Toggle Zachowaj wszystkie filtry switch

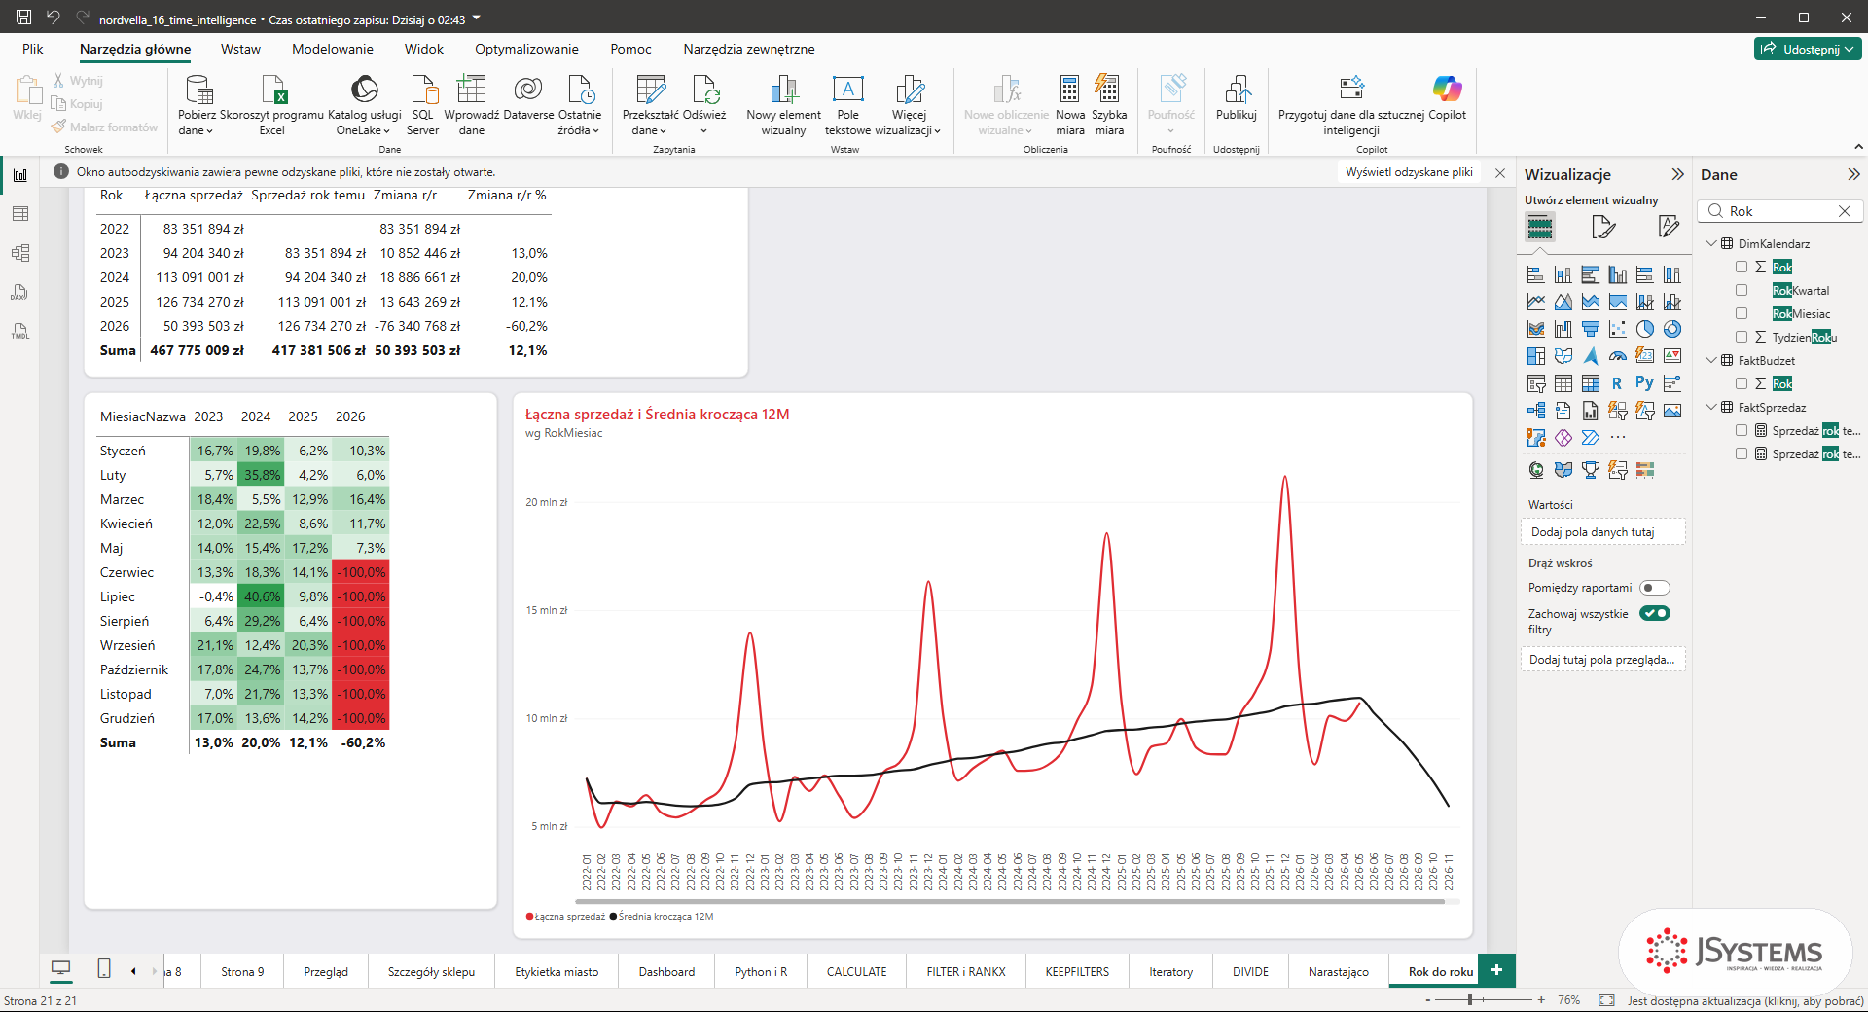(1655, 613)
